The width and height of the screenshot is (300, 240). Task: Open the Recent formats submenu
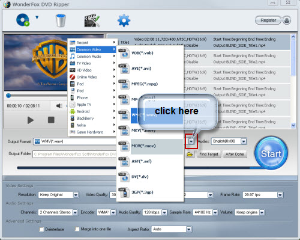tap(92, 43)
